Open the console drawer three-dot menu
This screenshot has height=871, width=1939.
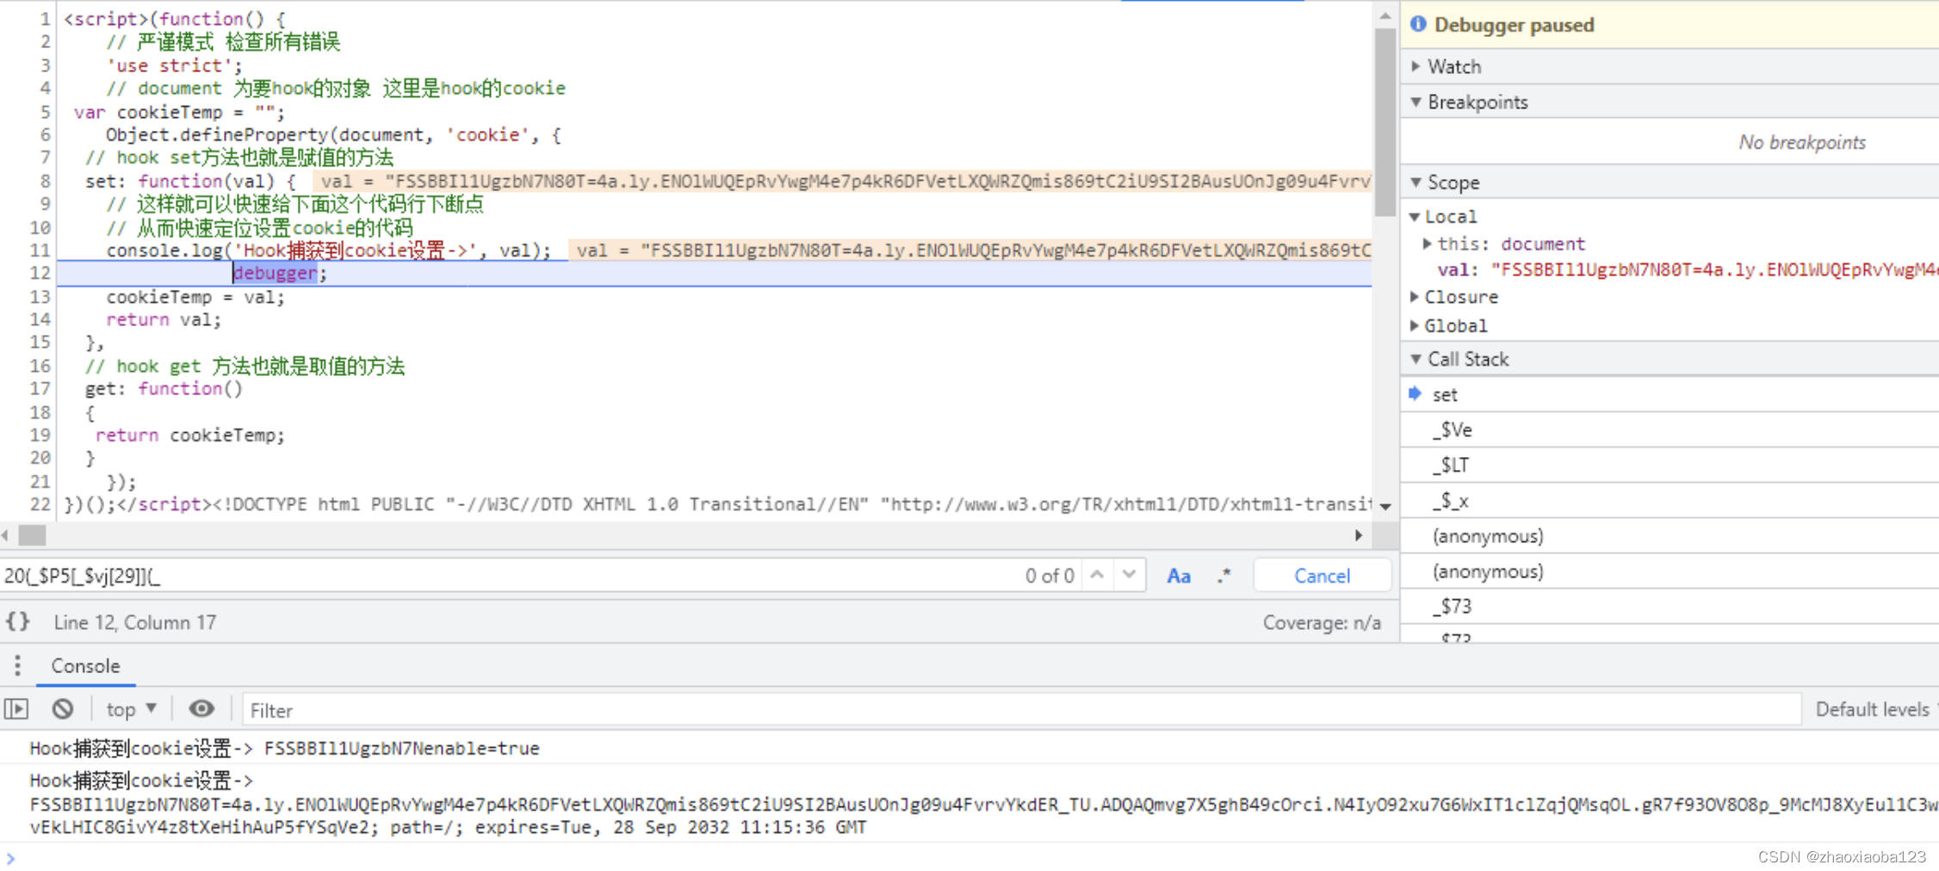pyautogui.click(x=17, y=665)
